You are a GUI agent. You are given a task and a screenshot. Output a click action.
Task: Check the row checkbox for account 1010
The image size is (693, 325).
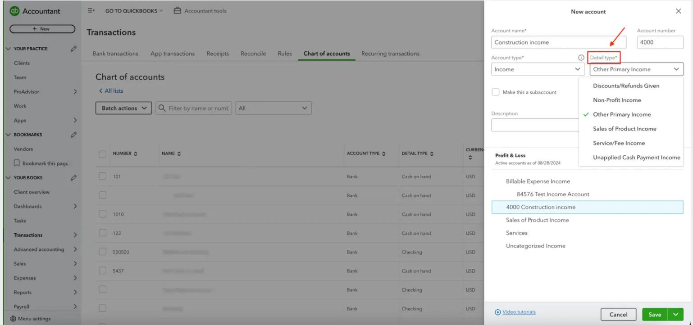click(103, 214)
